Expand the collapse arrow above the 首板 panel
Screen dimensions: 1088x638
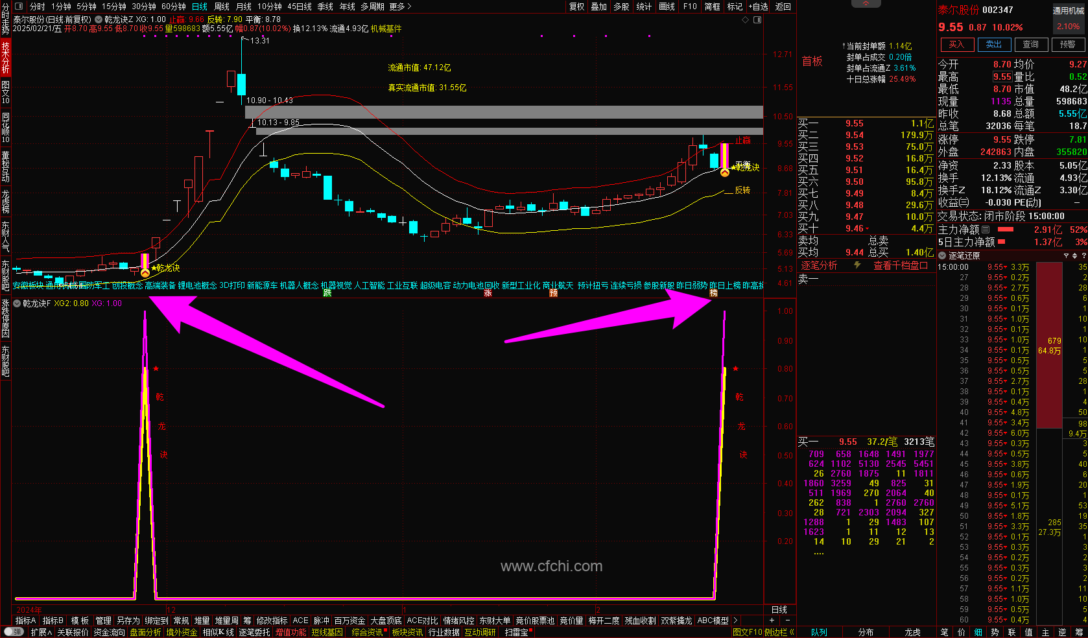[866, 4]
